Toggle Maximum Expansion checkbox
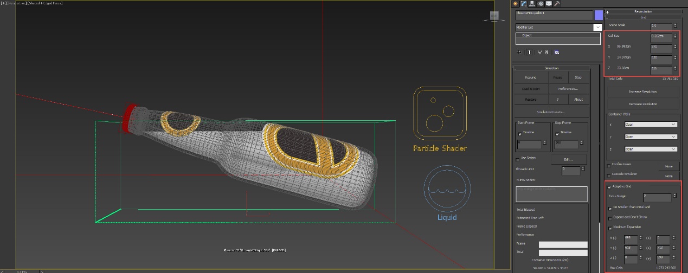This screenshot has width=688, height=273. point(610,227)
